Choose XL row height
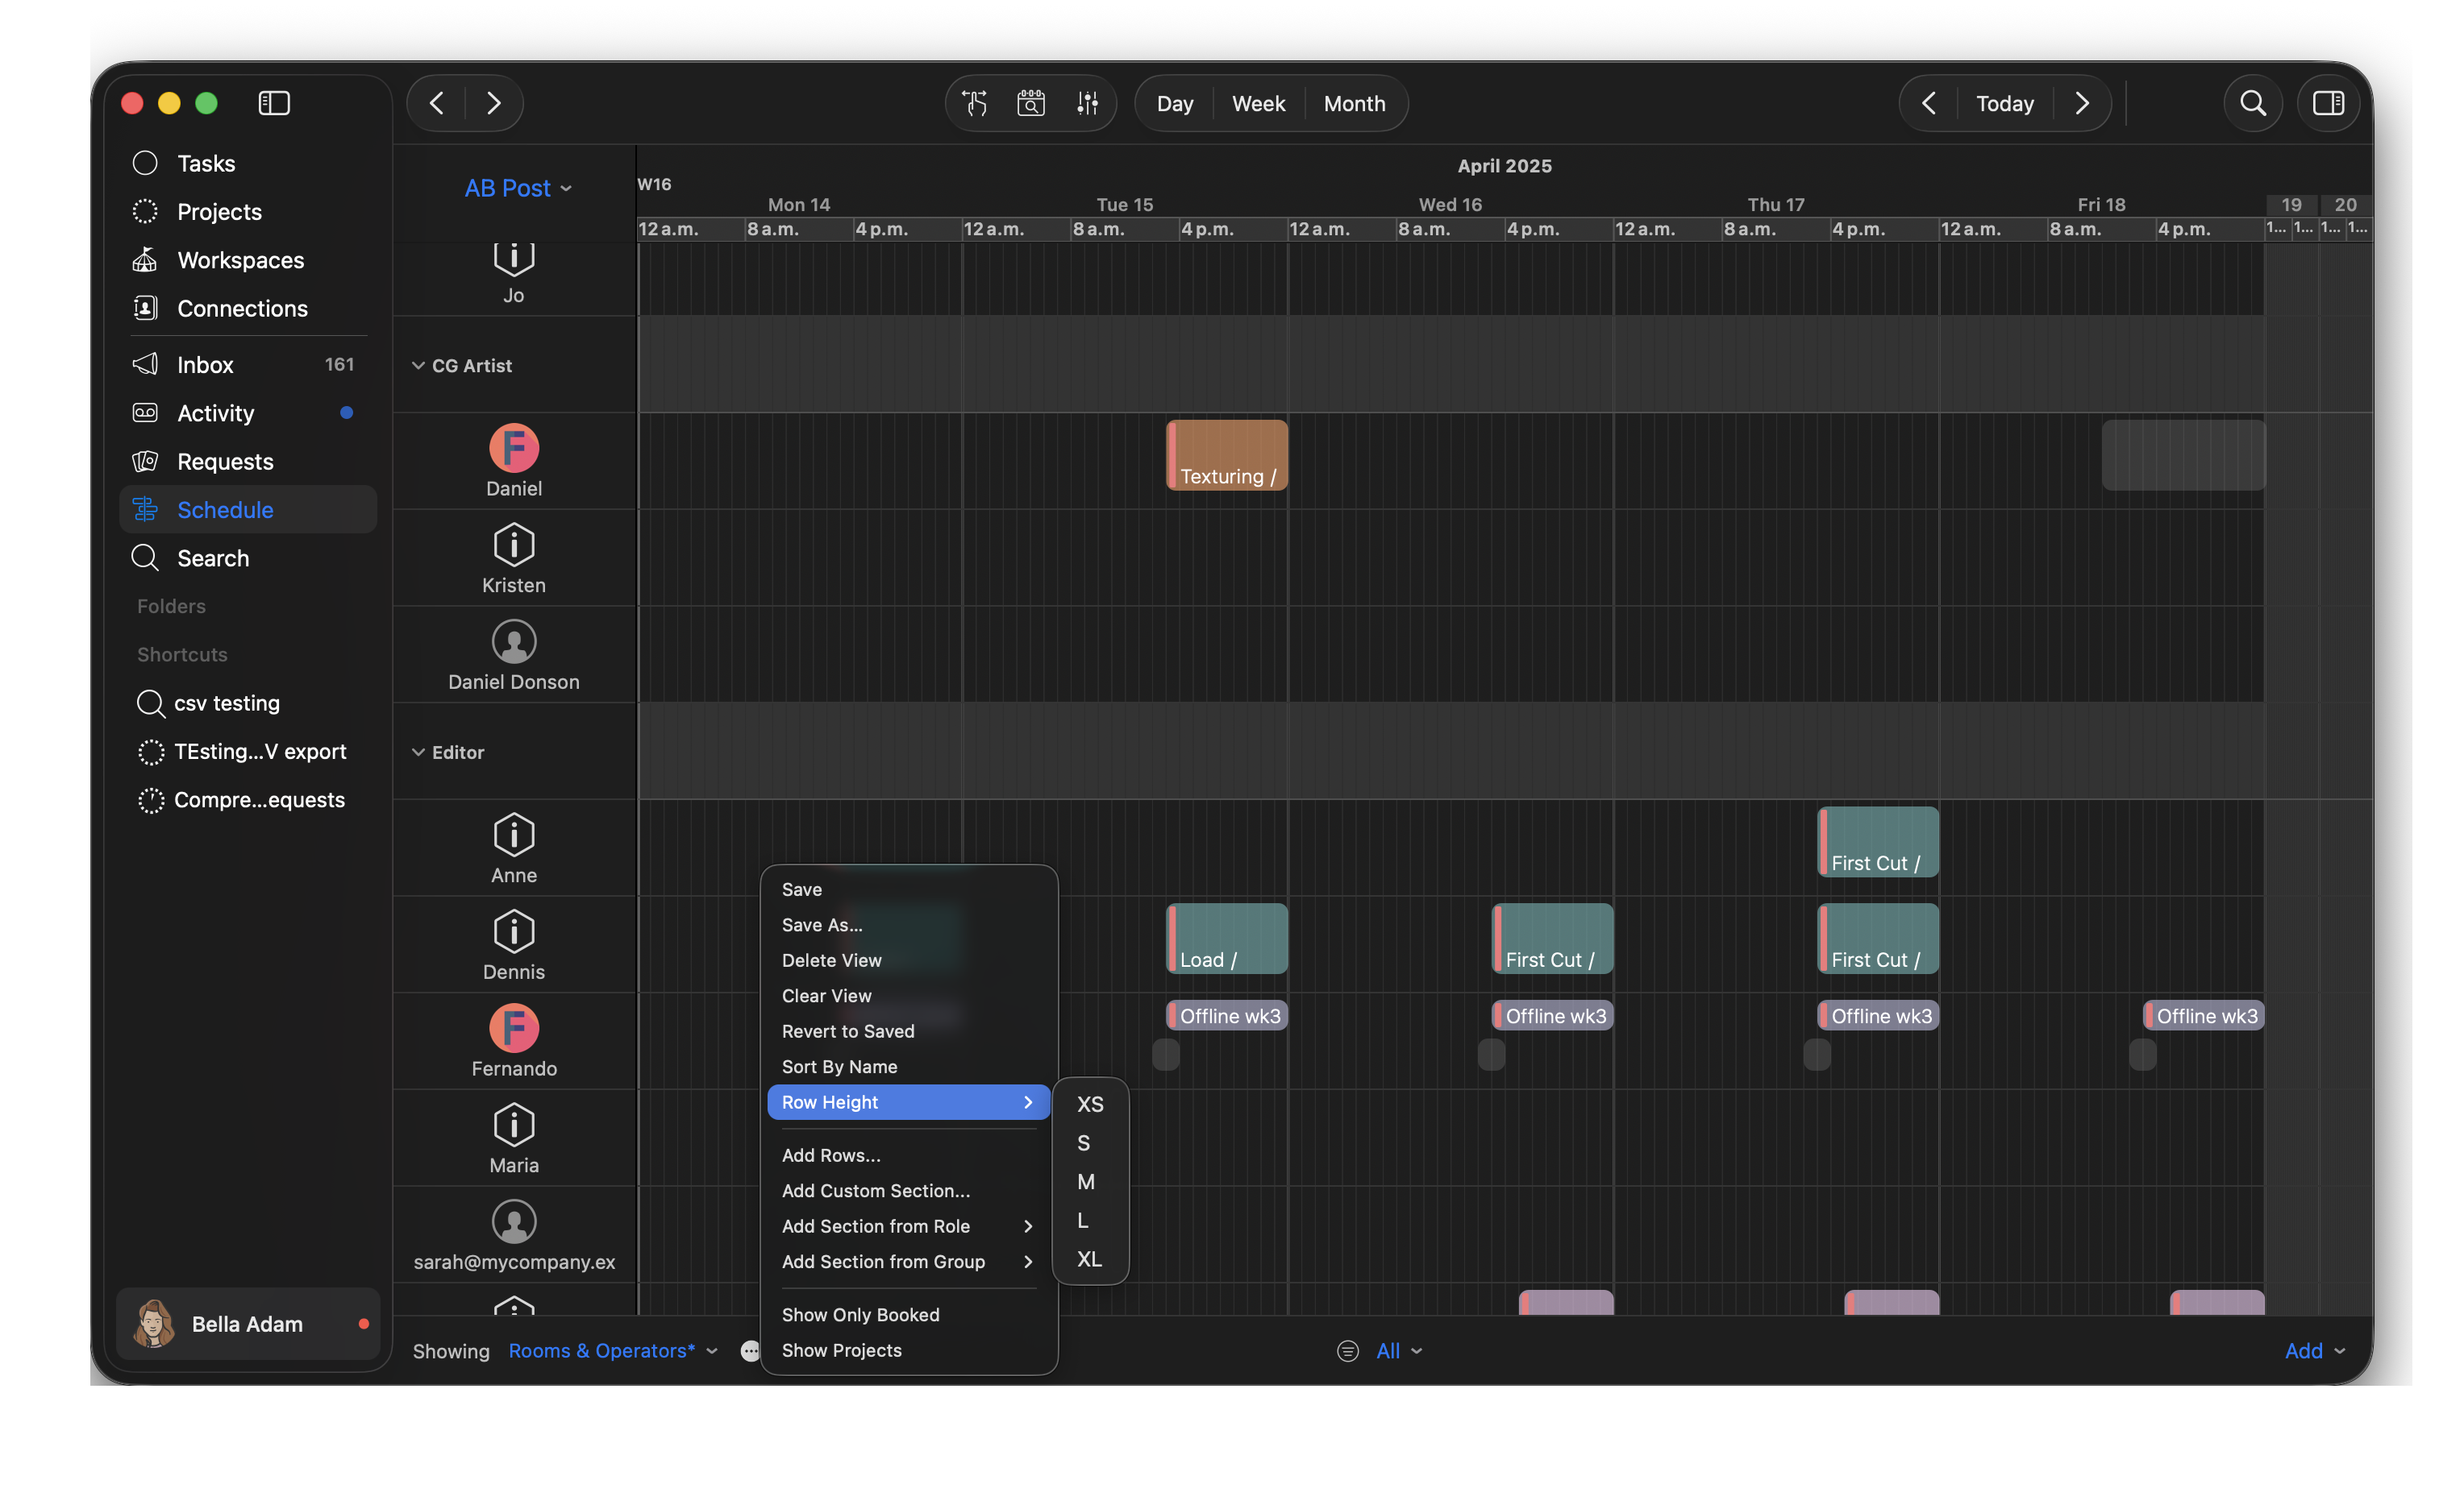The width and height of the screenshot is (2464, 1505). coord(1089,1259)
